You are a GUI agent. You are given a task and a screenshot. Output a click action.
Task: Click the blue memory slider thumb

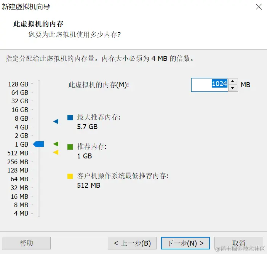click(38, 144)
